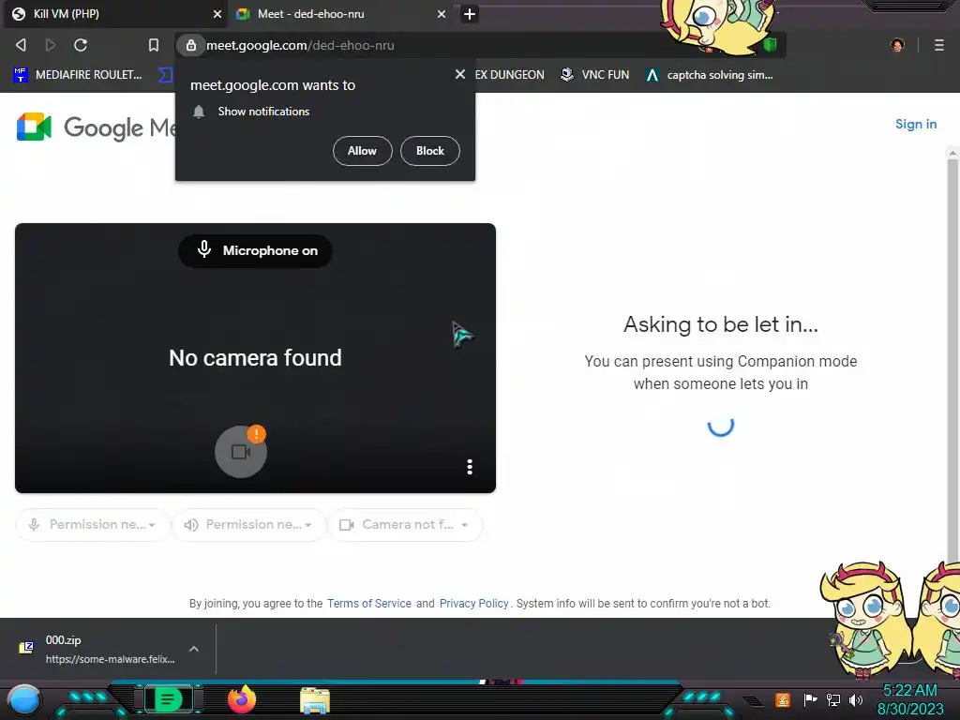Open the green notes taskbar app

coord(168,699)
